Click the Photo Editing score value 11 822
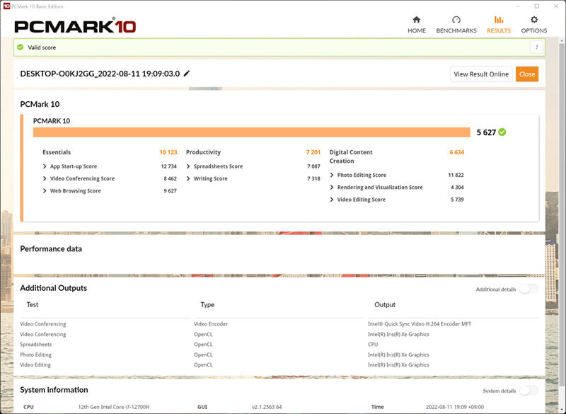Viewport: 566px width, 414px height. click(x=456, y=175)
